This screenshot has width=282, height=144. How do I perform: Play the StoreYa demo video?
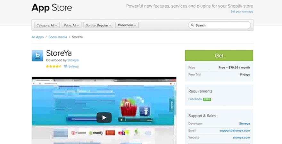pyautogui.click(x=104, y=117)
